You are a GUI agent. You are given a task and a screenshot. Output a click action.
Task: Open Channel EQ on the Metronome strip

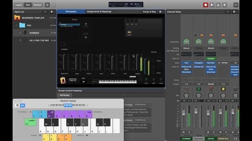[x=198, y=67]
